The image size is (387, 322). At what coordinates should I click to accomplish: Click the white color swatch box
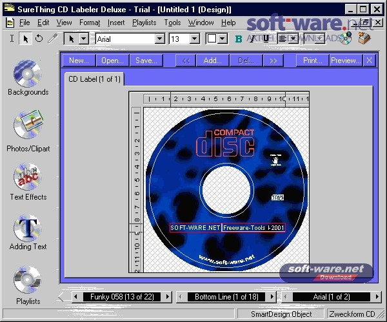212,39
